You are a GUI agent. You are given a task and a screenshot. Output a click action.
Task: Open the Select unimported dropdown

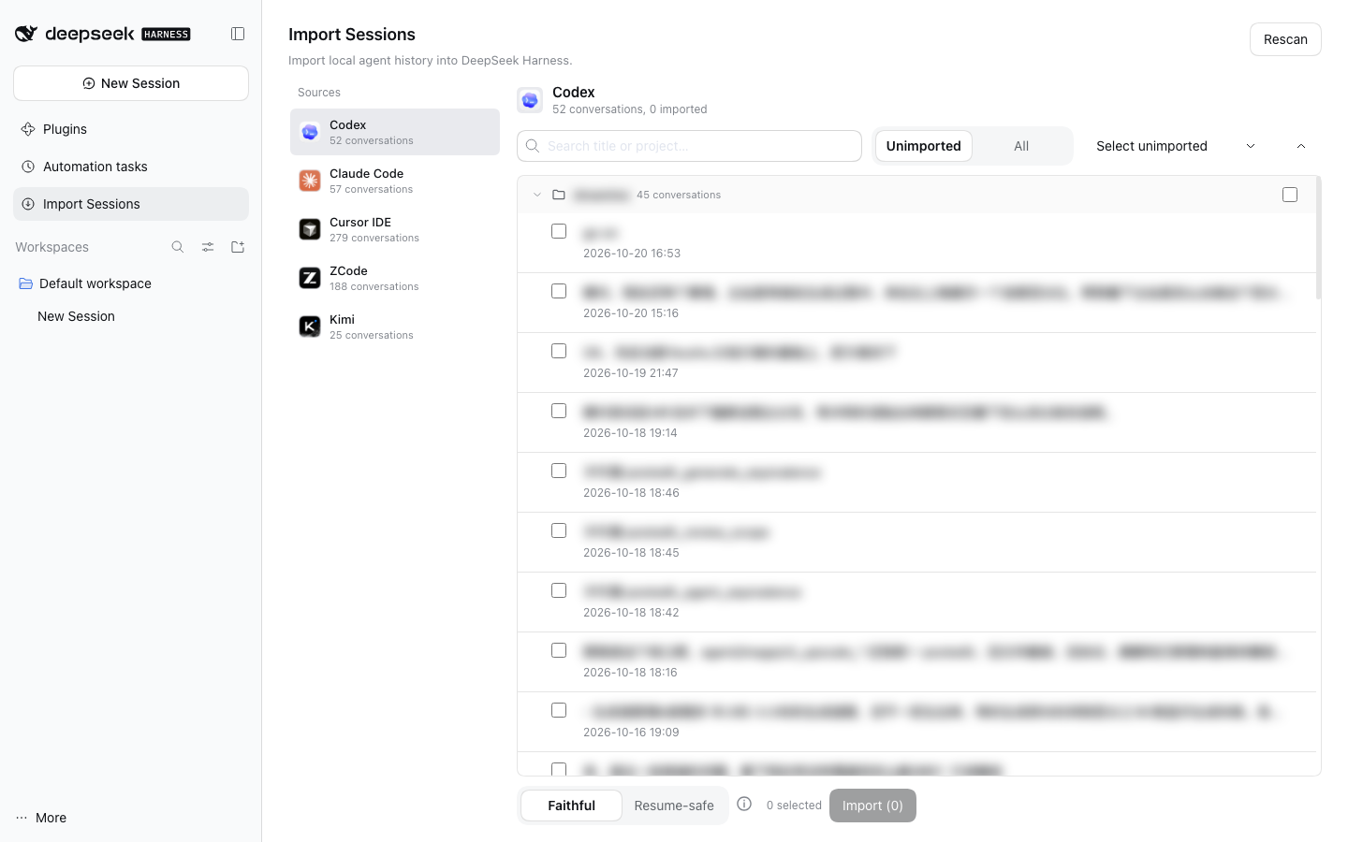[1175, 146]
